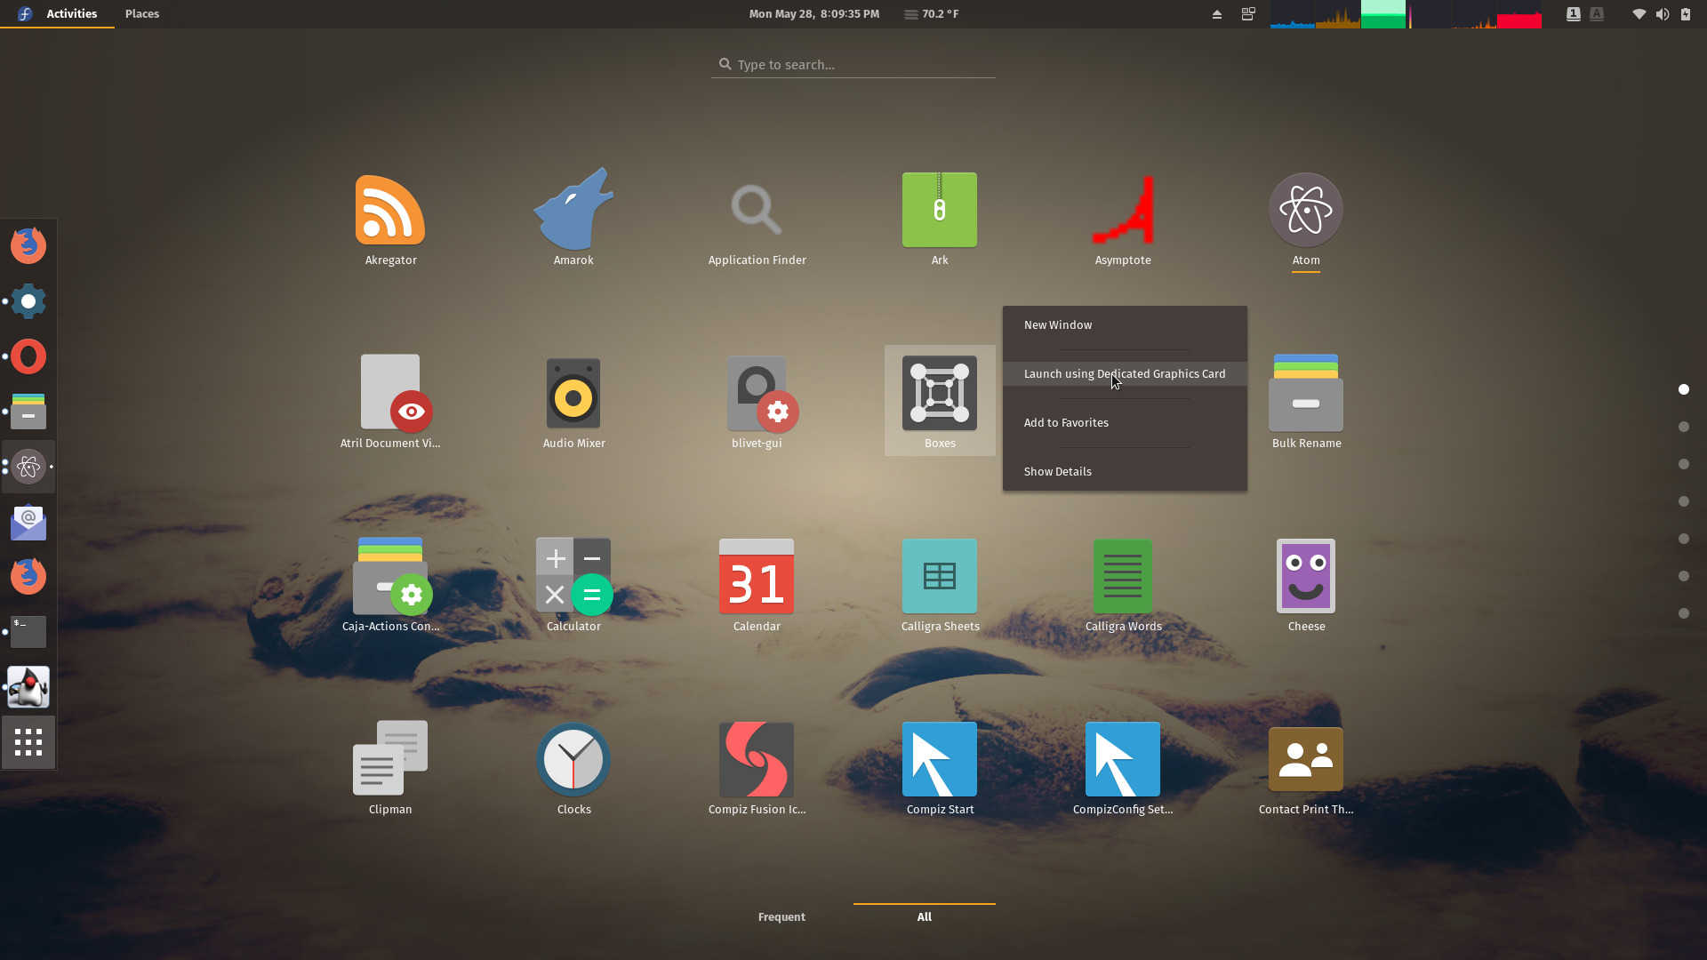Open the terminal from the dock
The image size is (1707, 960).
(28, 632)
